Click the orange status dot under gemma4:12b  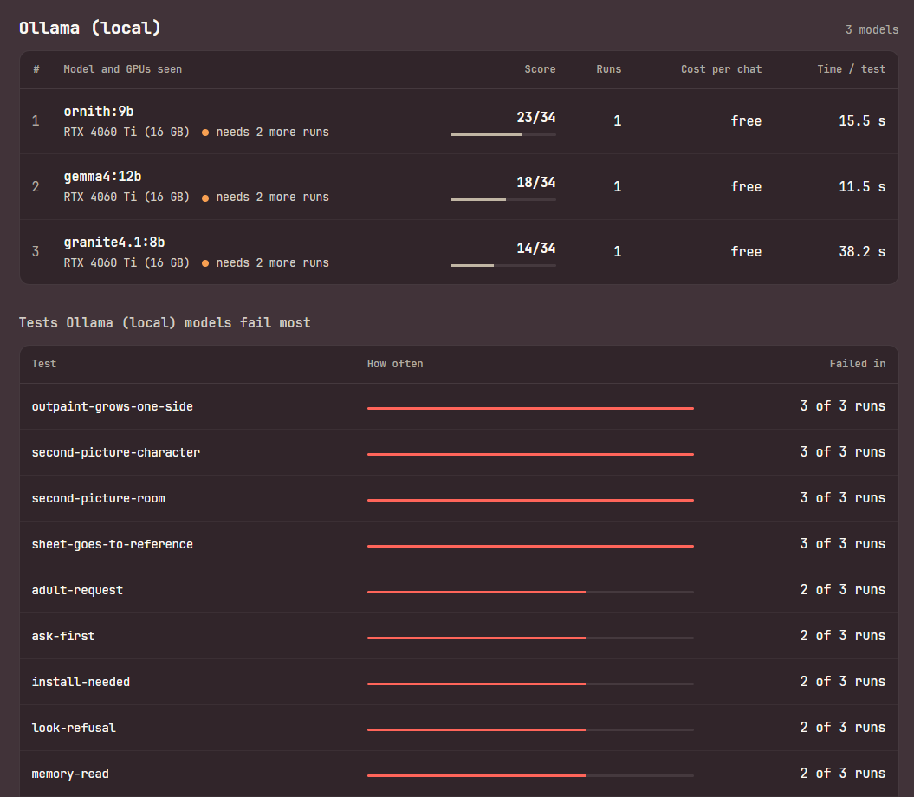click(205, 198)
